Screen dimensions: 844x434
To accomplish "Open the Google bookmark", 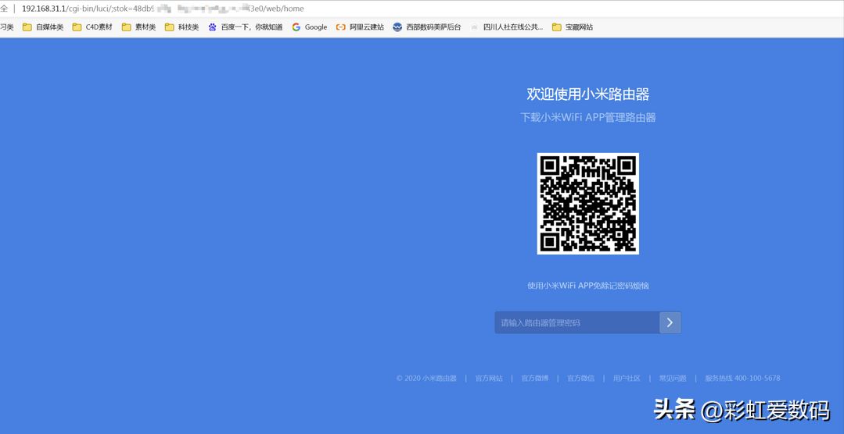I will [310, 27].
